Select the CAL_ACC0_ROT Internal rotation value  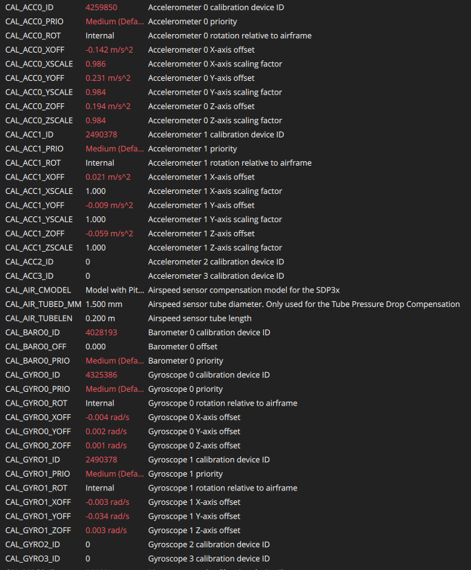click(100, 36)
